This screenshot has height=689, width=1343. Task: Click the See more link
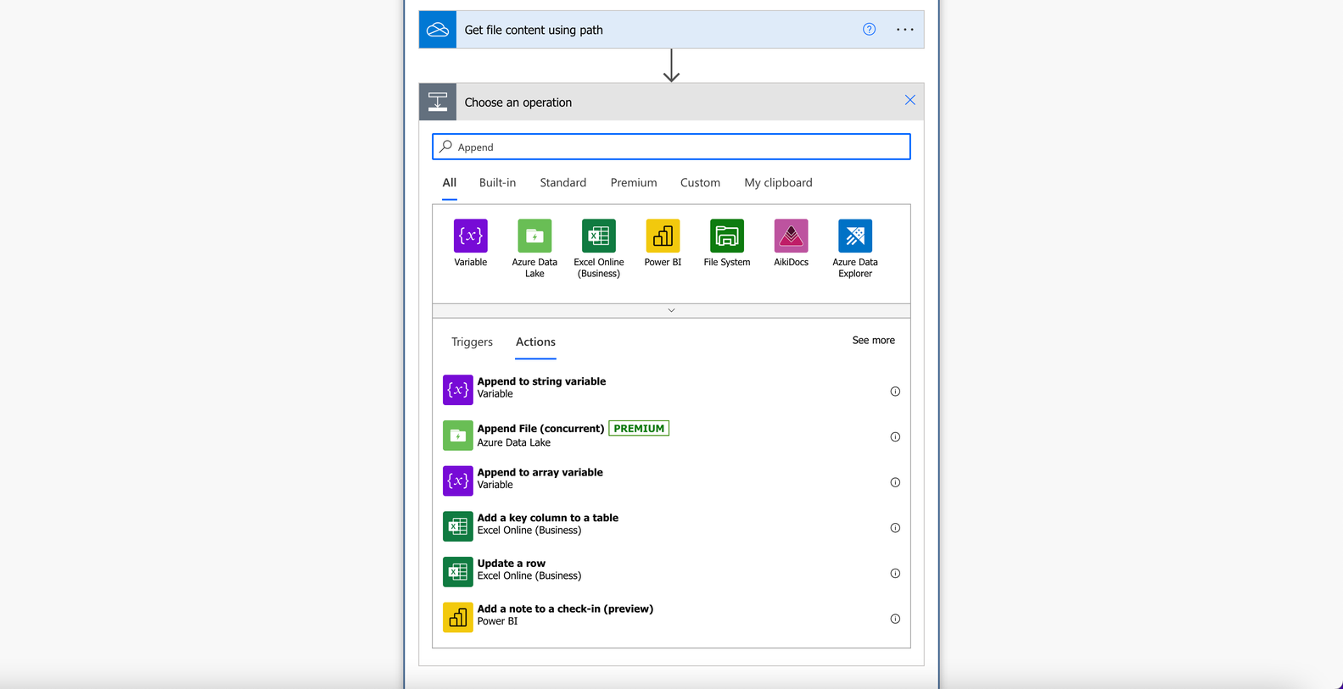873,340
